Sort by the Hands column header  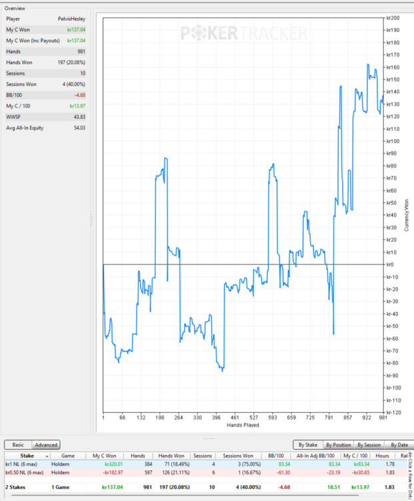point(138,456)
